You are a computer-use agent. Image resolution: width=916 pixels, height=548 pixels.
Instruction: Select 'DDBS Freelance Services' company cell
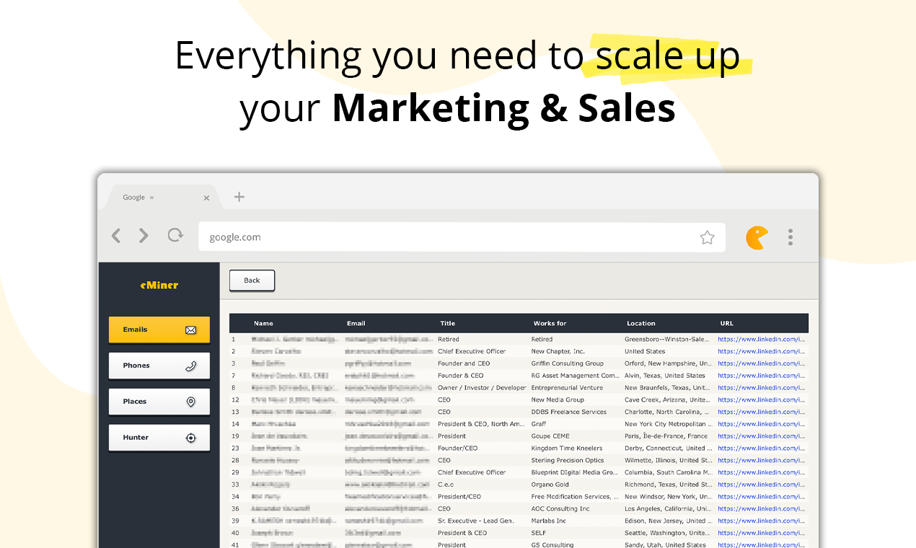point(569,412)
